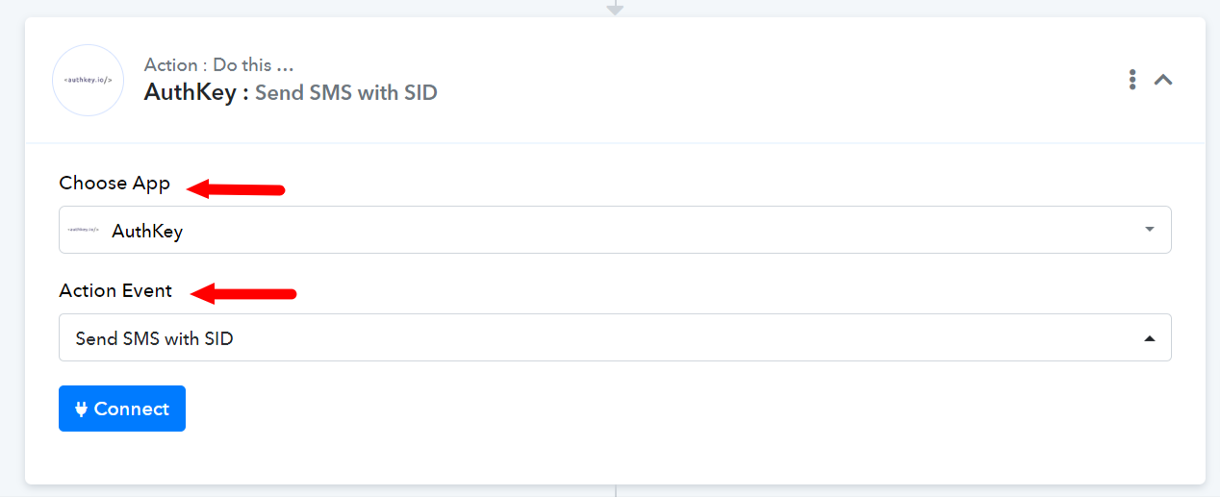The width and height of the screenshot is (1220, 497).
Task: Click red arrow pointing at Choose App
Action: click(x=236, y=188)
